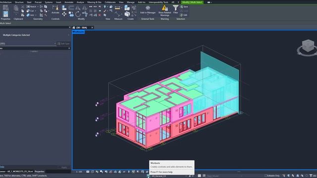The height and width of the screenshot is (178, 317).
Task: Open the Measure dropdown arrow
Action: click(x=122, y=8)
